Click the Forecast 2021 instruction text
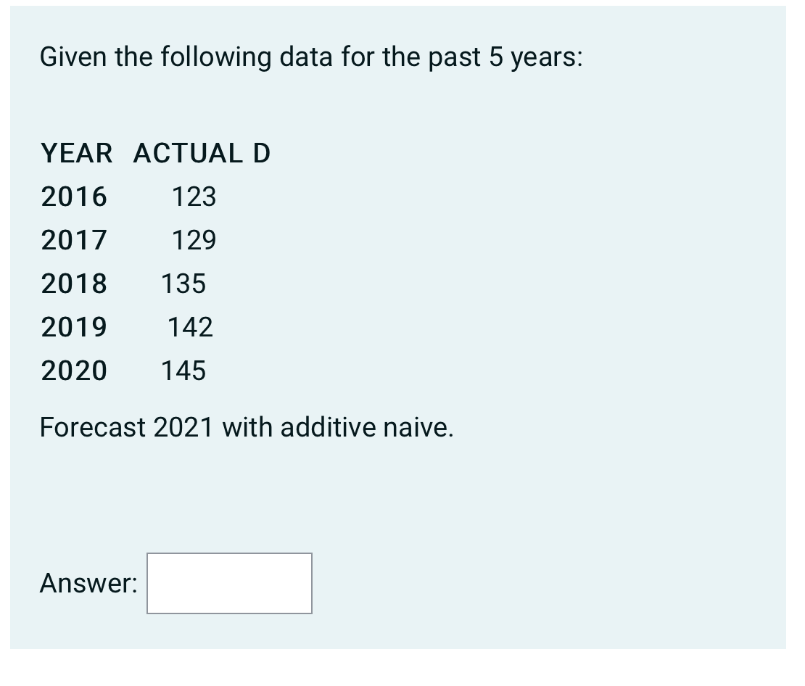Viewport: 805px width, 686px height. (247, 427)
